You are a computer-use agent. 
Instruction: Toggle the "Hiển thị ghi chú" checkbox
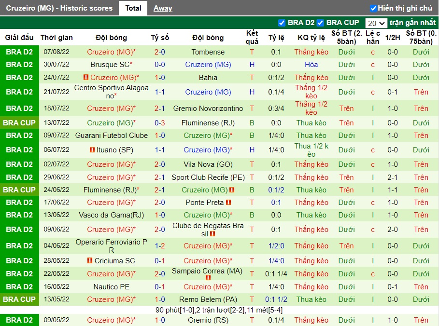tap(373, 8)
